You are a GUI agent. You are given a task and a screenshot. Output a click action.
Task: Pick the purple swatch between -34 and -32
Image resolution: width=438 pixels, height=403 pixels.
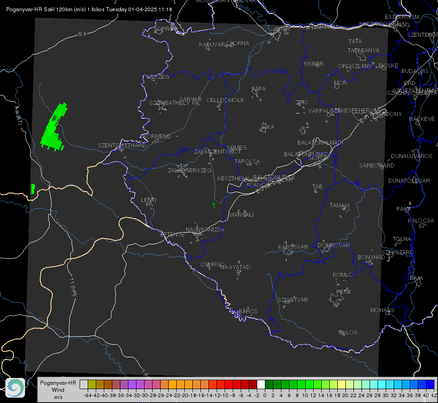pos(132,384)
